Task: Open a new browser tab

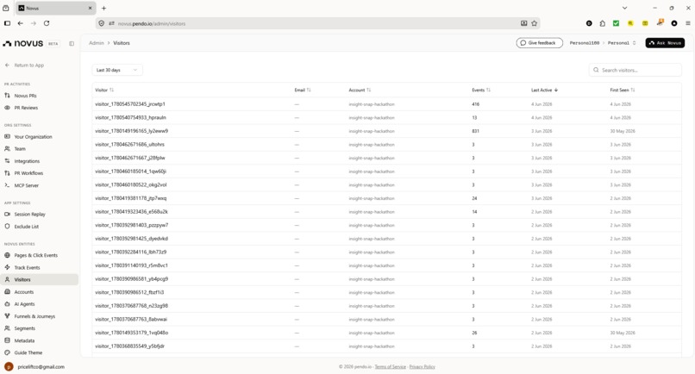Action: [103, 8]
